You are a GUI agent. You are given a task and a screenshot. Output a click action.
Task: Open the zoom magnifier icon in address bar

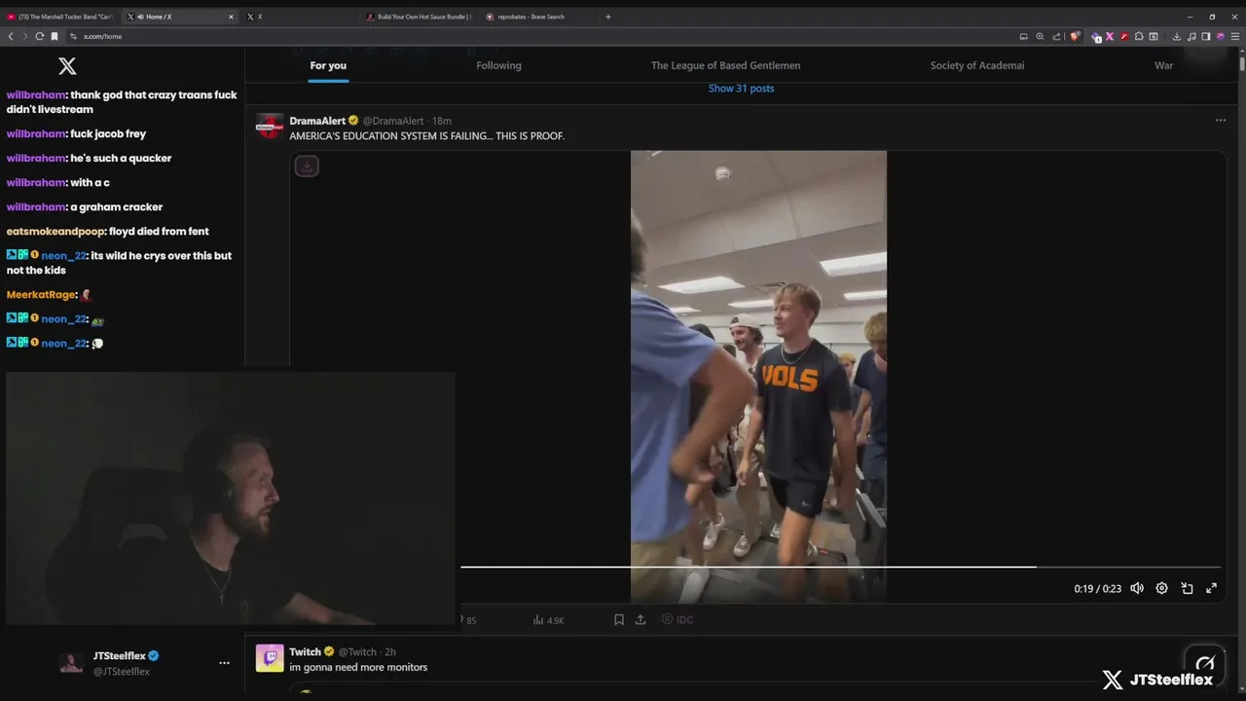coord(1040,36)
